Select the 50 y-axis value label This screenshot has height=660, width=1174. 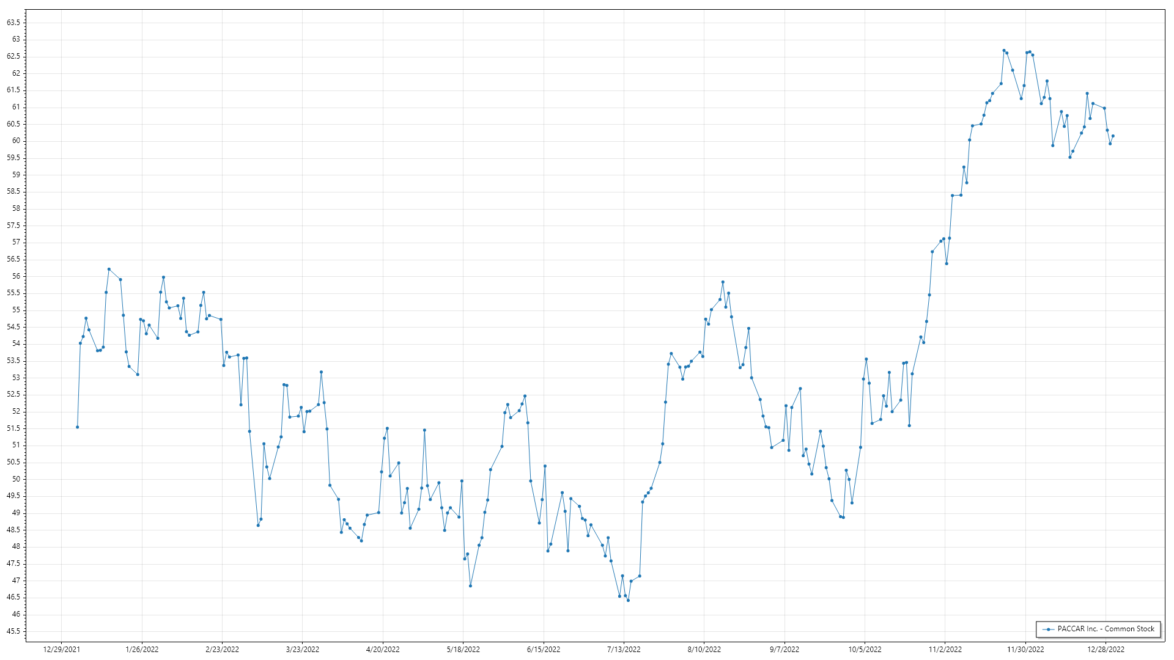(16, 479)
